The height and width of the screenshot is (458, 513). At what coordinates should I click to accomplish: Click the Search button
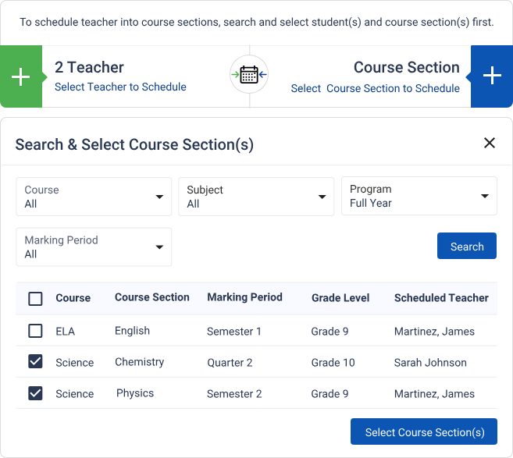click(467, 247)
